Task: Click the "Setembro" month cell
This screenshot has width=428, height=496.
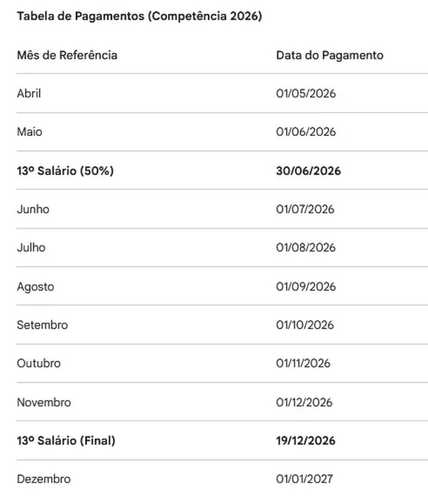Action: pyautogui.click(x=42, y=325)
